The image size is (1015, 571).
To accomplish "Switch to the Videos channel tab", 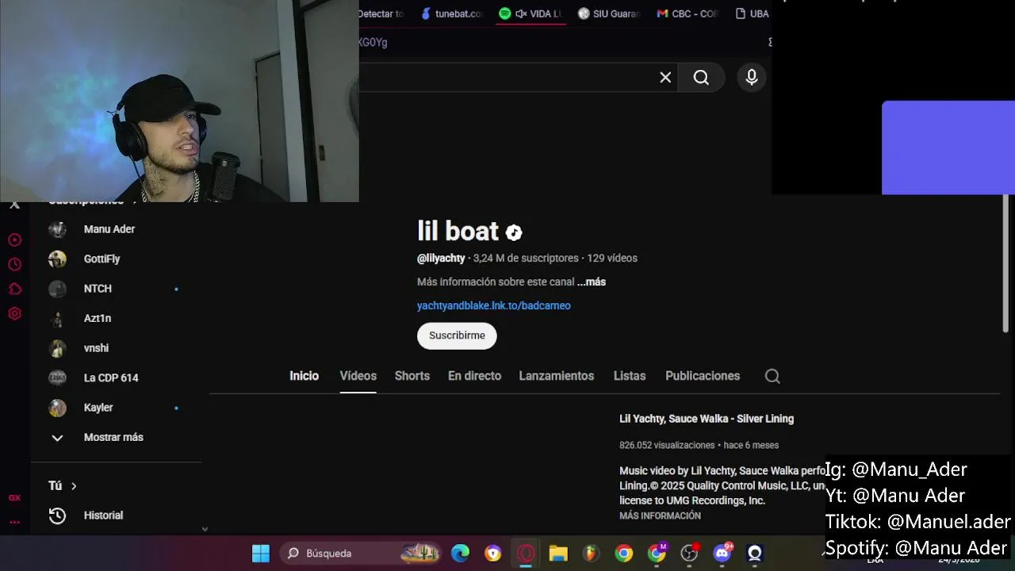I will click(x=358, y=376).
